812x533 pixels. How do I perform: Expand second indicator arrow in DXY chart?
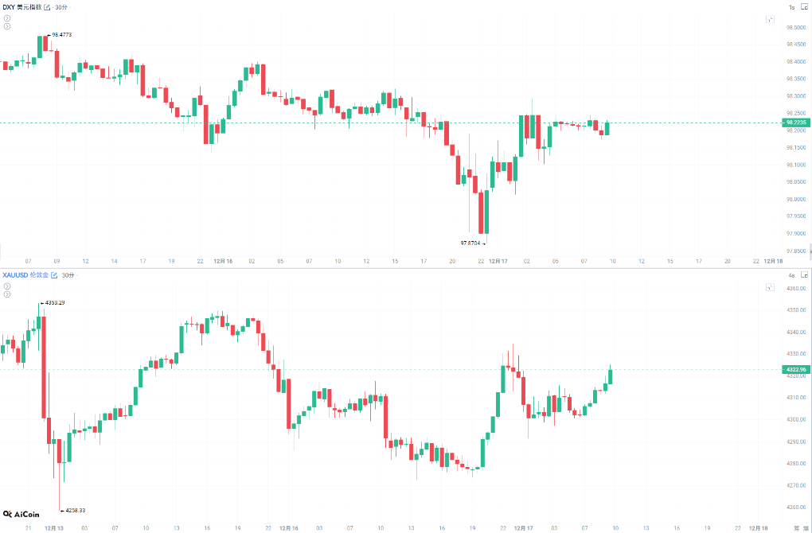tap(7, 26)
